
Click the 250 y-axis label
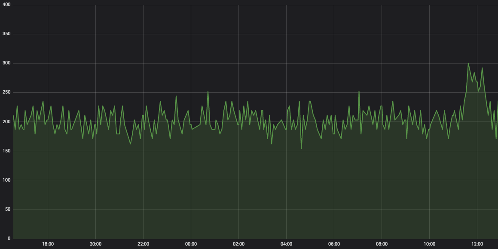[x=6, y=92]
